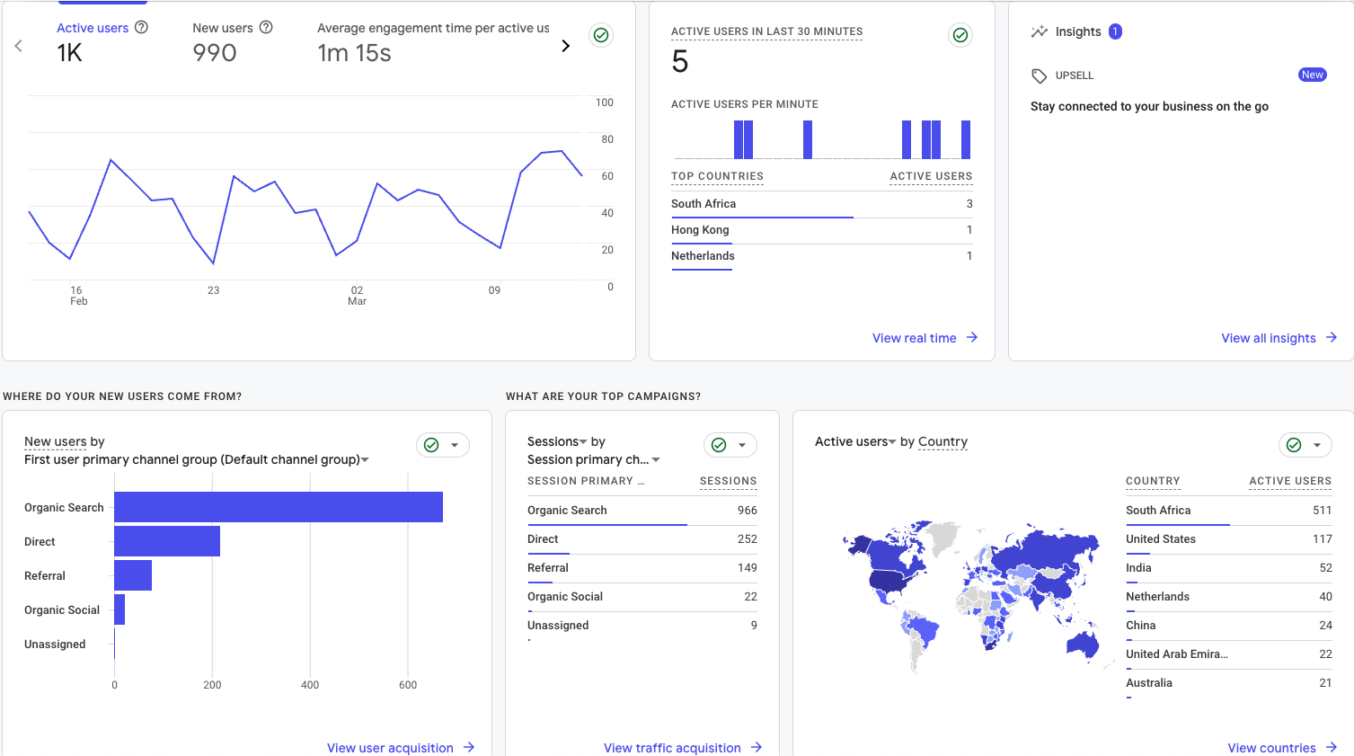
Task: Click the left carousel arrow
Action: point(18,45)
